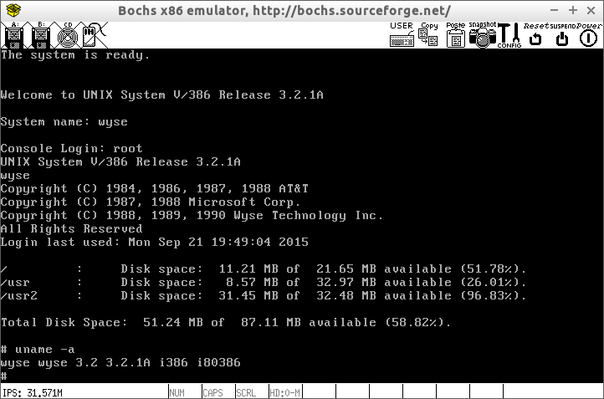Screen dimensions: 604x399
Task: Click the SUSPEND button
Action: click(563, 35)
